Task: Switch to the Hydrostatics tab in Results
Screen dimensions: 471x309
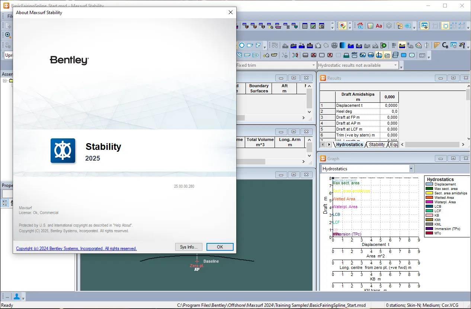Action: (349, 144)
